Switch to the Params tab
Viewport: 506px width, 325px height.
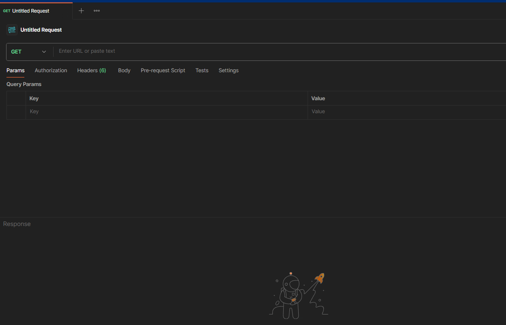point(15,70)
